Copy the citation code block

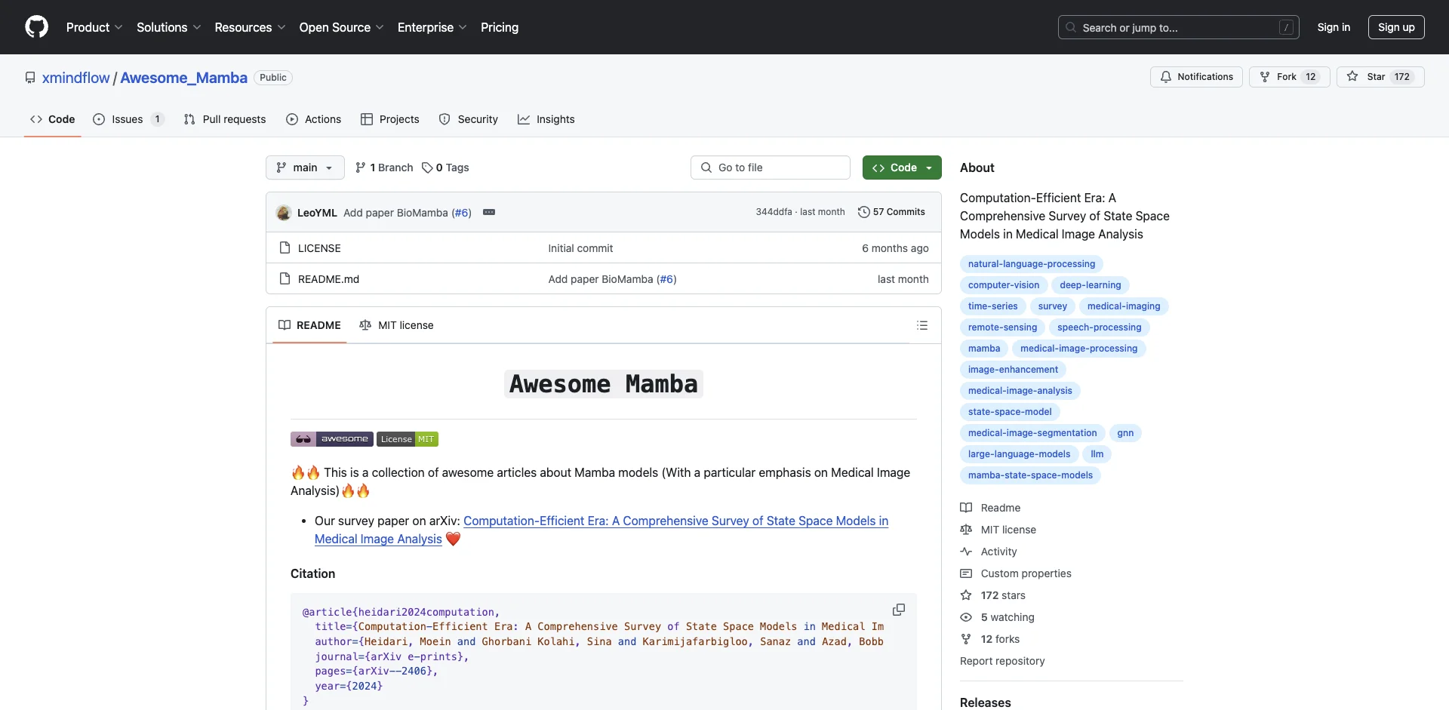tap(898, 610)
